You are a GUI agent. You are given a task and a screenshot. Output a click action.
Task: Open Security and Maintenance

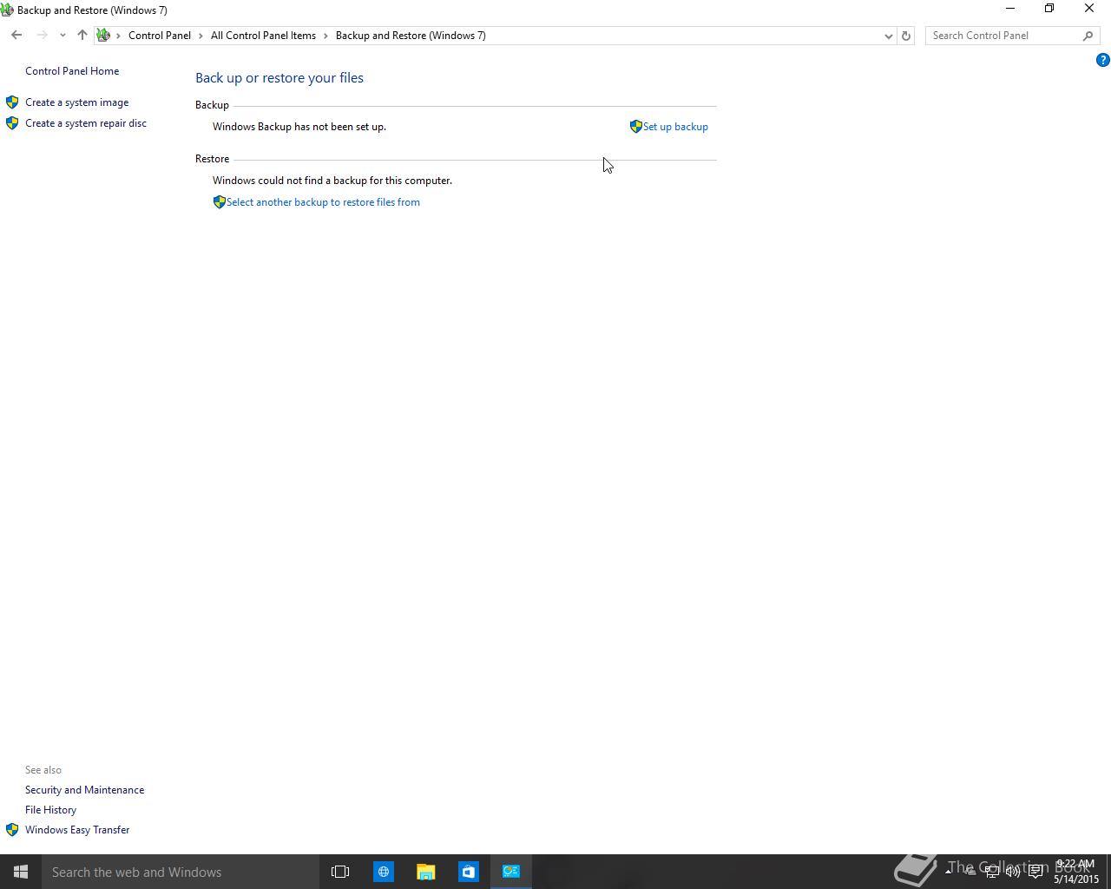pos(84,790)
